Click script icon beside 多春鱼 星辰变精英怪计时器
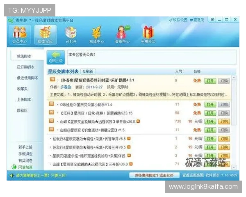The width and height of the screenshot is (246, 197). point(52,79)
